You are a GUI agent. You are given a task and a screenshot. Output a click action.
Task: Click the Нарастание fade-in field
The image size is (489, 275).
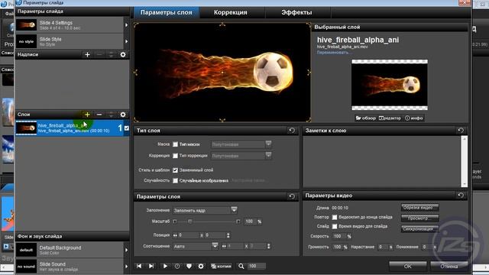pyautogui.click(x=382, y=247)
